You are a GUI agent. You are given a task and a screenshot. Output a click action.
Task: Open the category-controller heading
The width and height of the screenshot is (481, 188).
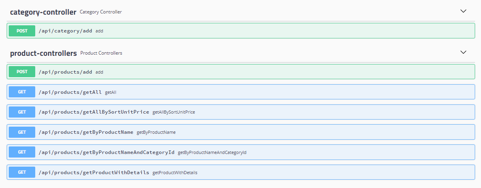pos(43,12)
